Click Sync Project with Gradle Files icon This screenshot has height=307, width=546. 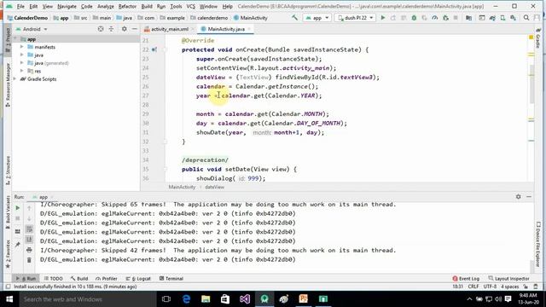pyautogui.click(x=492, y=18)
